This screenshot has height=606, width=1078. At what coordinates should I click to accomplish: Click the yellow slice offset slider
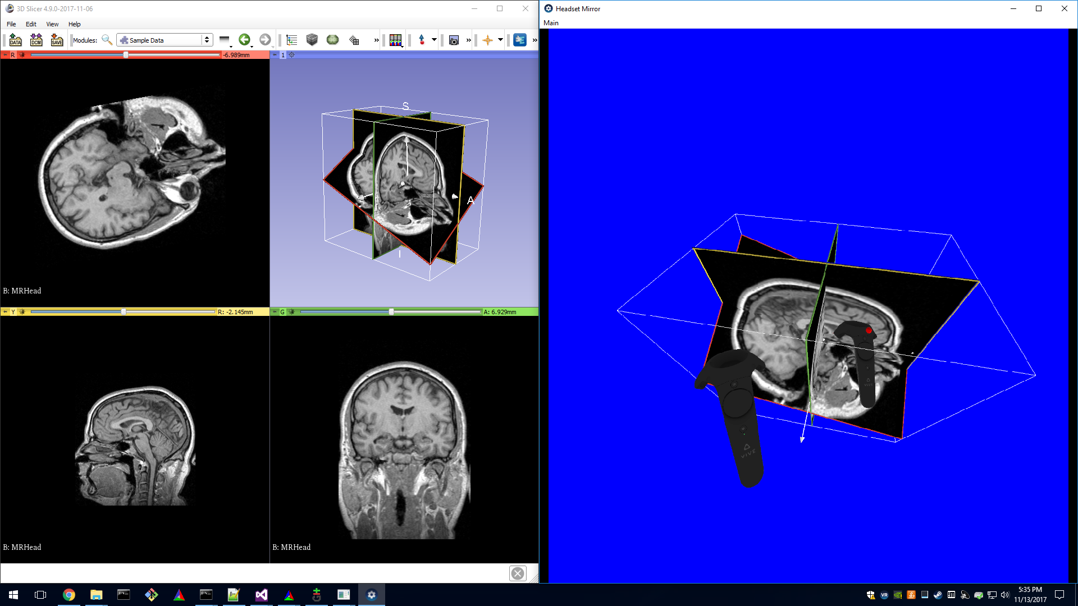124,312
